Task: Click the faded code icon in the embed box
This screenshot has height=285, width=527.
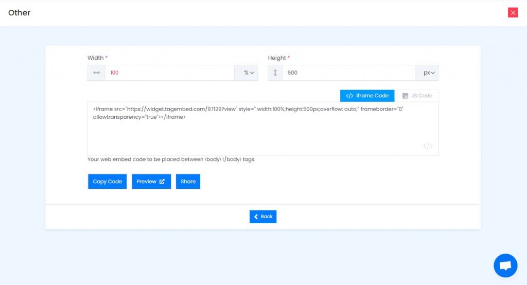Action: (x=428, y=146)
